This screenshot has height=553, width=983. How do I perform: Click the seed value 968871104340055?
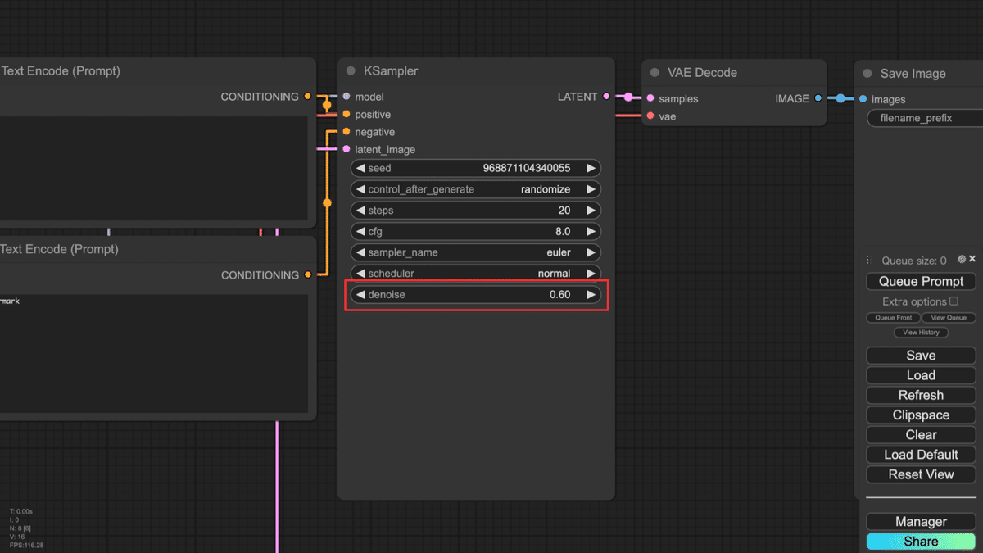point(527,168)
